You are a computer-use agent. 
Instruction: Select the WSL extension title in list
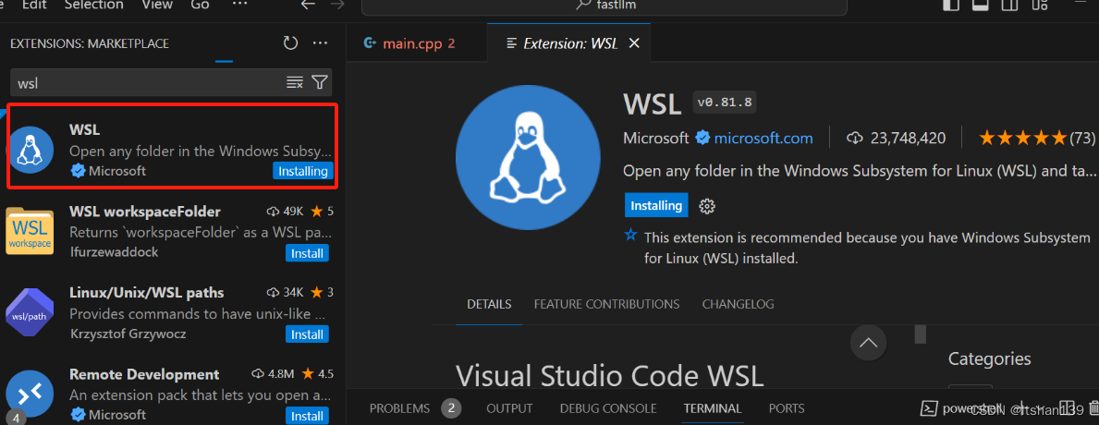coord(85,129)
